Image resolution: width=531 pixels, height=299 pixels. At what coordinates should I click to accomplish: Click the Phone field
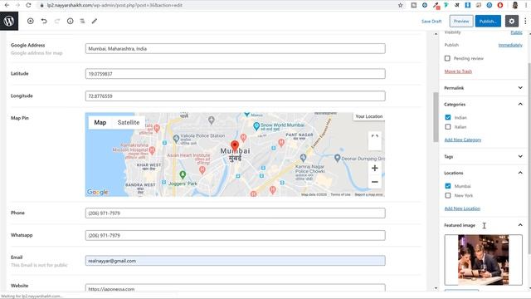coord(236,213)
